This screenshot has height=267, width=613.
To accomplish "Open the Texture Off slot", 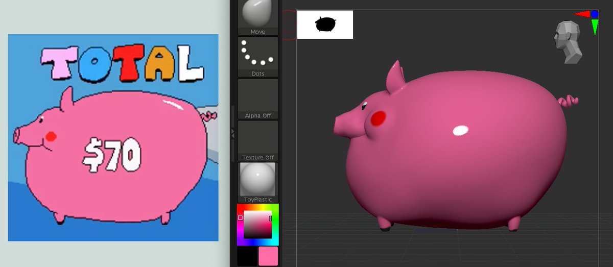I will (258, 140).
